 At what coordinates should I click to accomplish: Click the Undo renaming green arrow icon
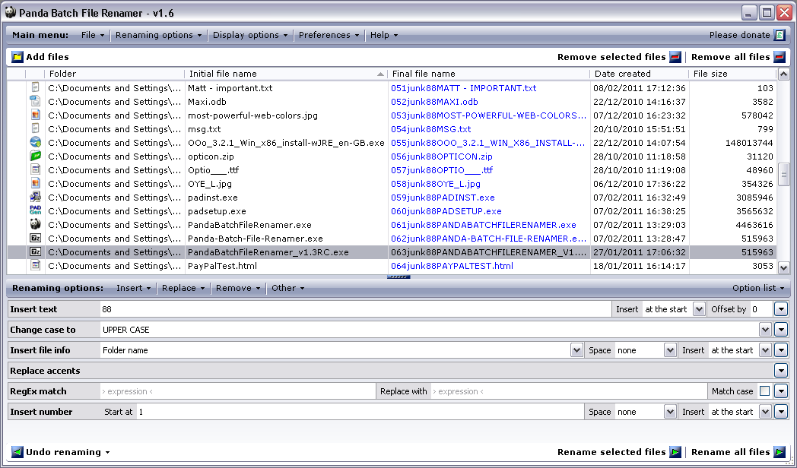17,452
